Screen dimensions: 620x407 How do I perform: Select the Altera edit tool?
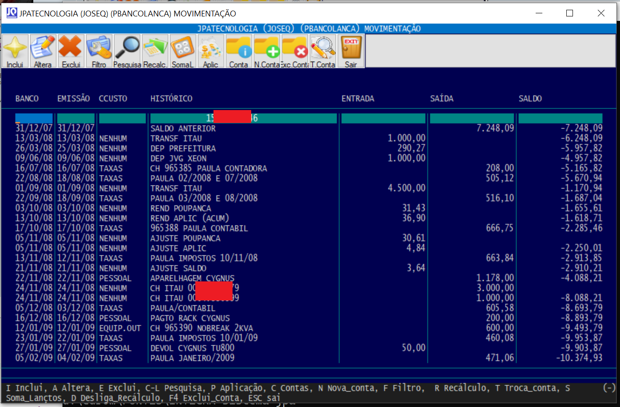(43, 51)
